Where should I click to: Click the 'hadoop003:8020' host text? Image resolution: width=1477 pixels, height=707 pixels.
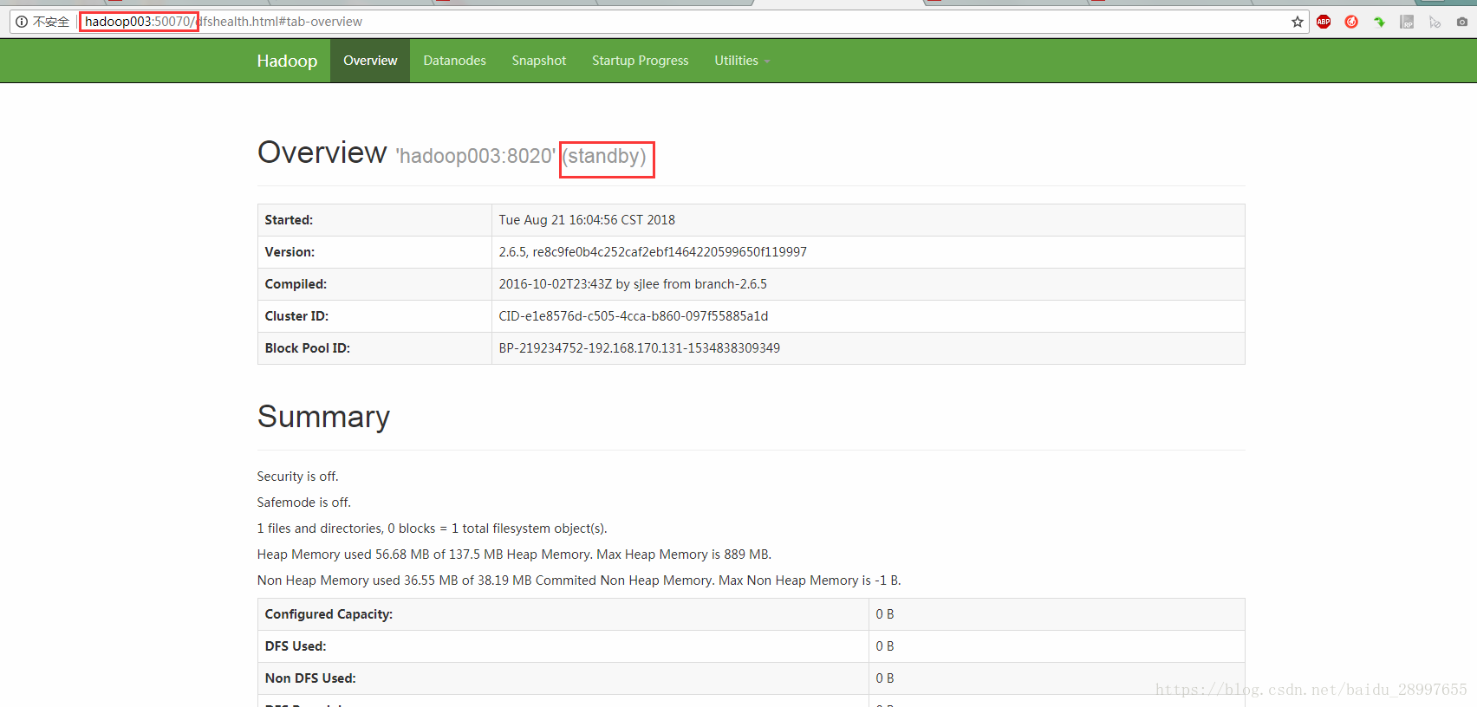tap(476, 156)
